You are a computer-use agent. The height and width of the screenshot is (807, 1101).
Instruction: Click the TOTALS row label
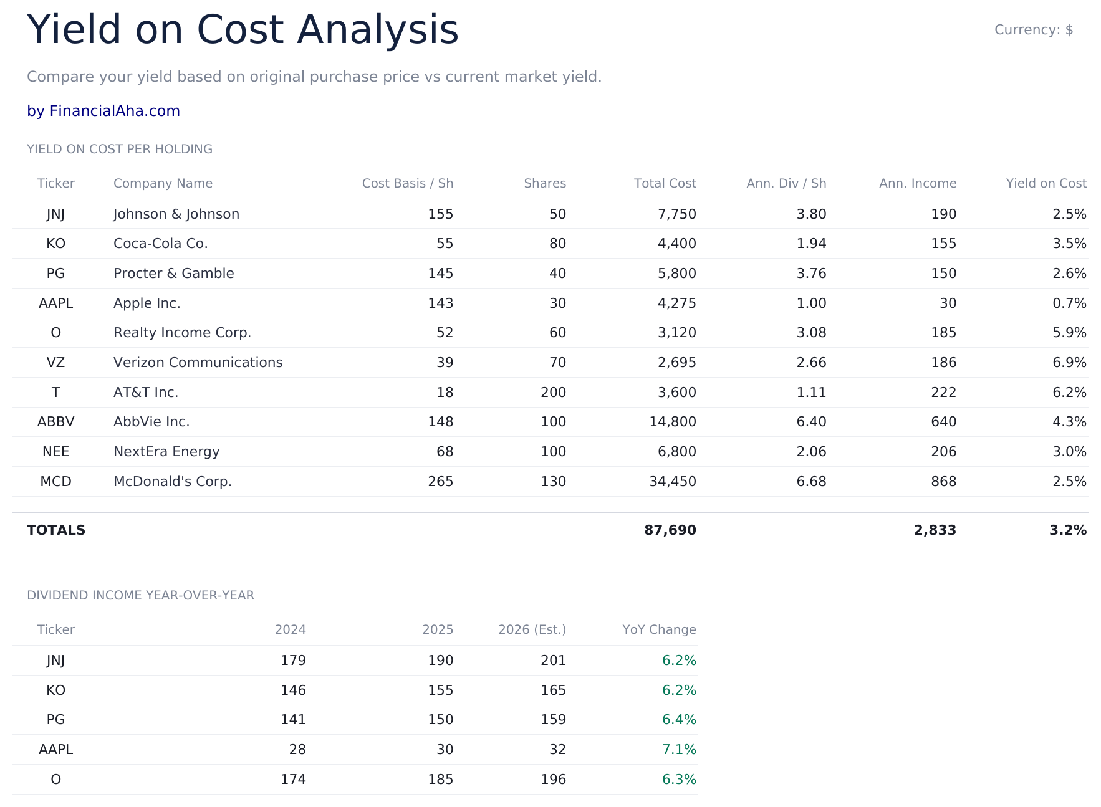(56, 530)
